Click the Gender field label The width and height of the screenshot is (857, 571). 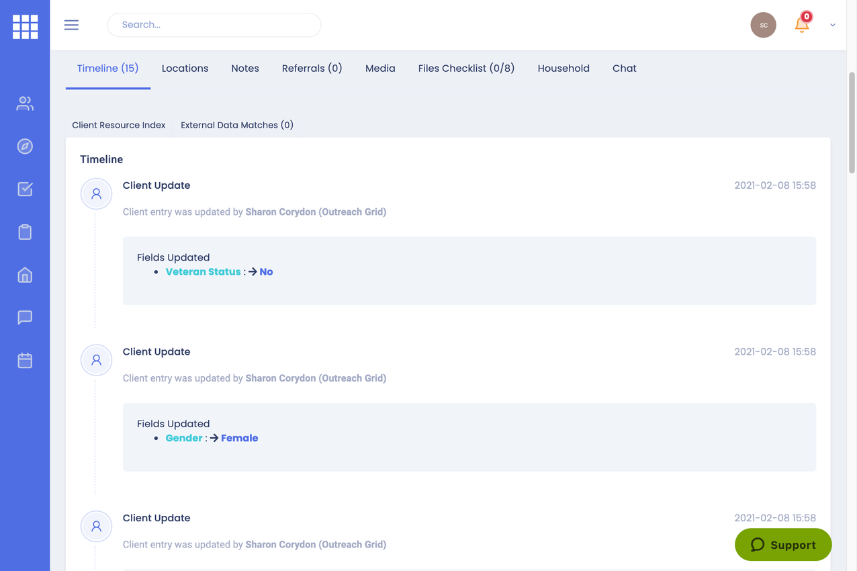(x=184, y=438)
